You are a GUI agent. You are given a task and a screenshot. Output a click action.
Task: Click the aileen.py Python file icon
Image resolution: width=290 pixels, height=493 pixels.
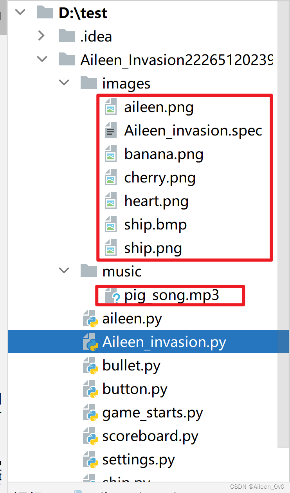click(x=90, y=319)
